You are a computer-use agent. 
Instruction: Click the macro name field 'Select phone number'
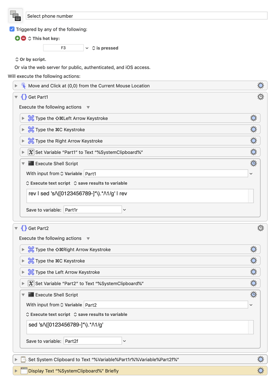[147, 16]
